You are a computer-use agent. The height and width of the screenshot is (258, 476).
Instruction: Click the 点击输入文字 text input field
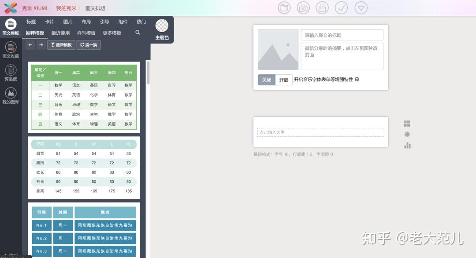coord(320,132)
